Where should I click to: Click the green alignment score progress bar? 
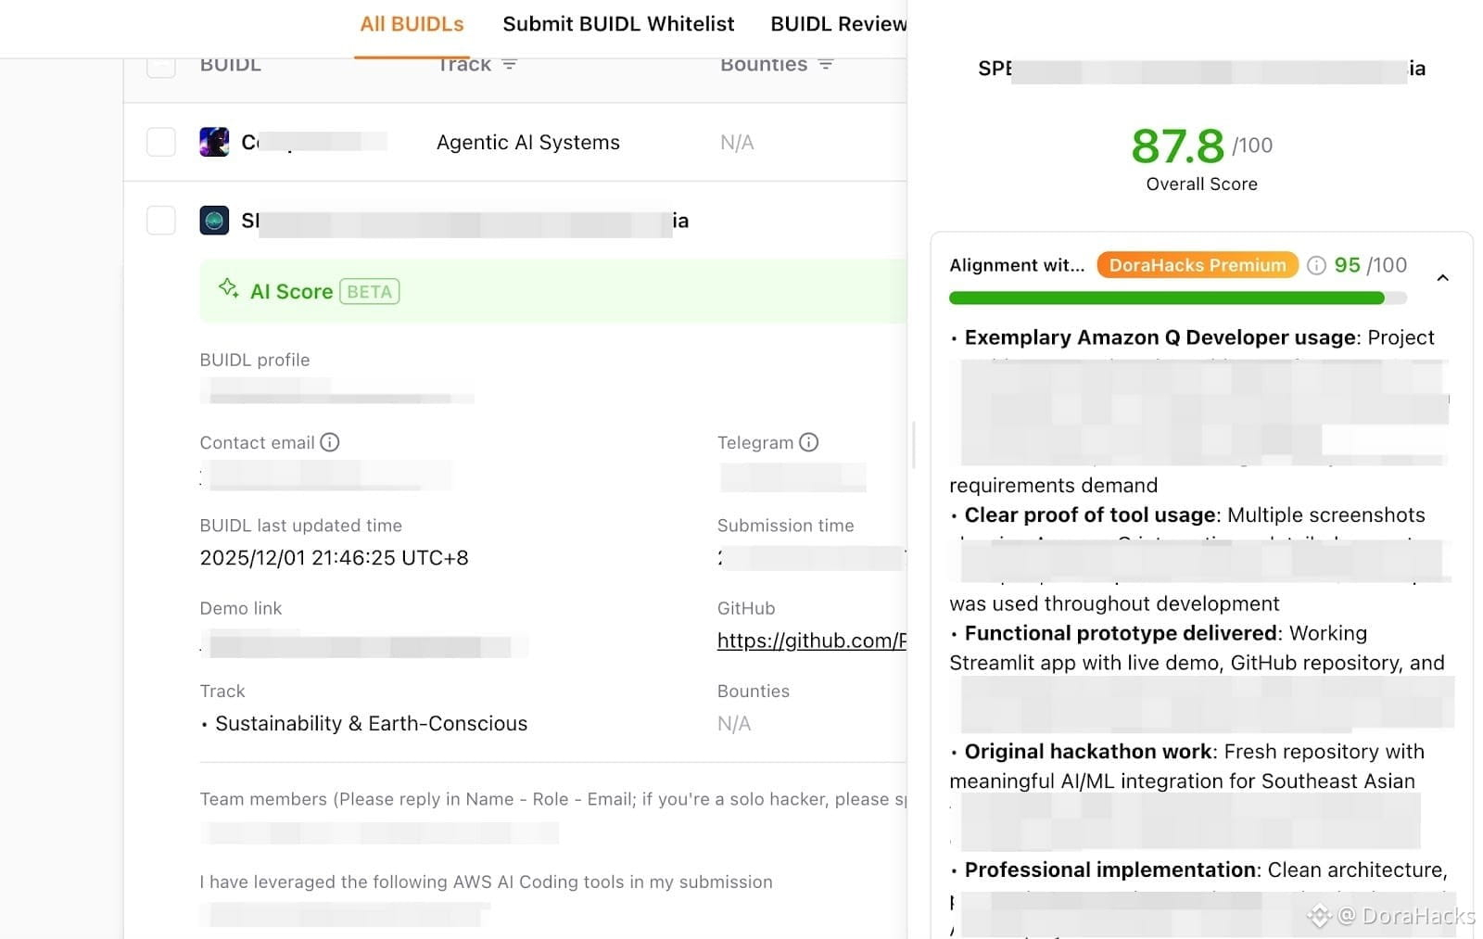point(1178,298)
